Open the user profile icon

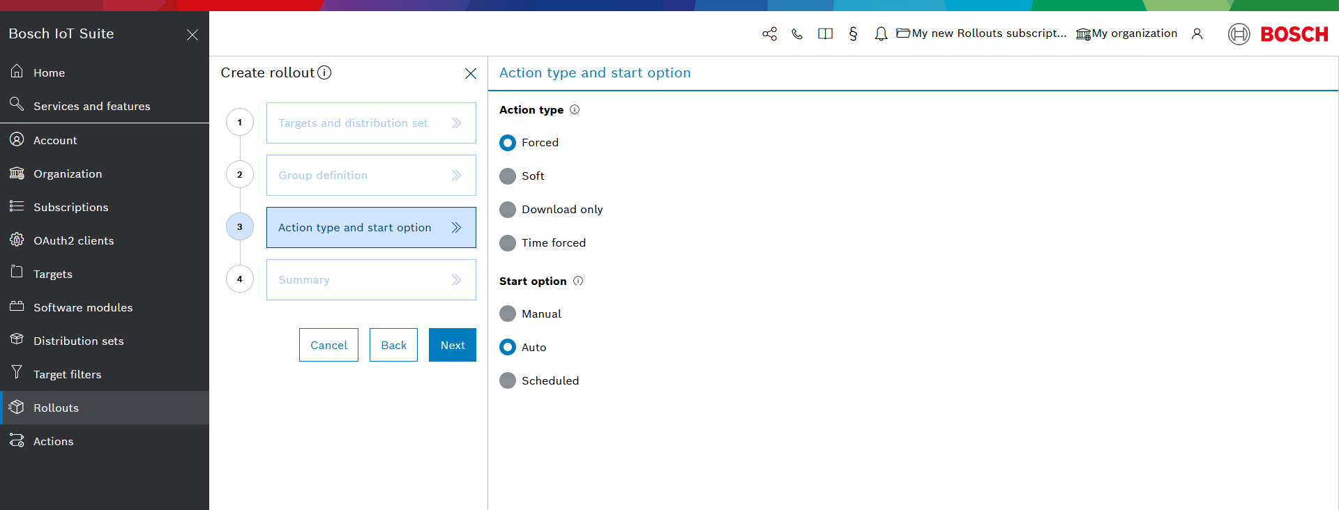pyautogui.click(x=1197, y=33)
